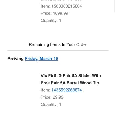Click the 1899.99 price value

click(x=61, y=13)
